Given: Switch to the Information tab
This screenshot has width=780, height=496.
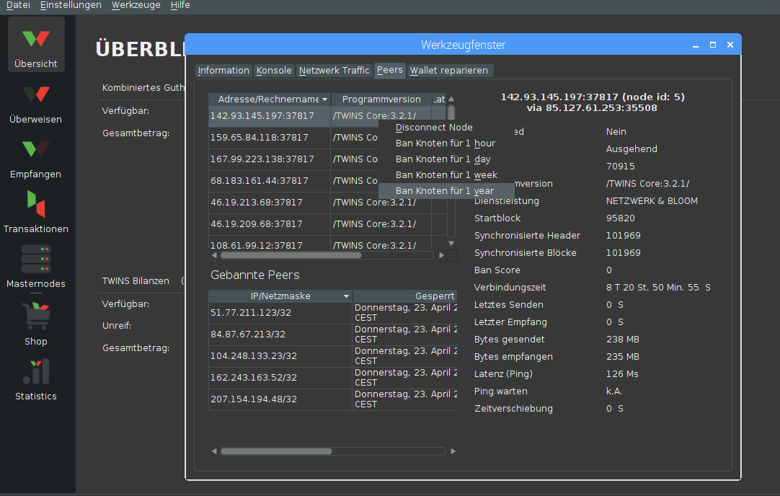Looking at the screenshot, I should (223, 71).
